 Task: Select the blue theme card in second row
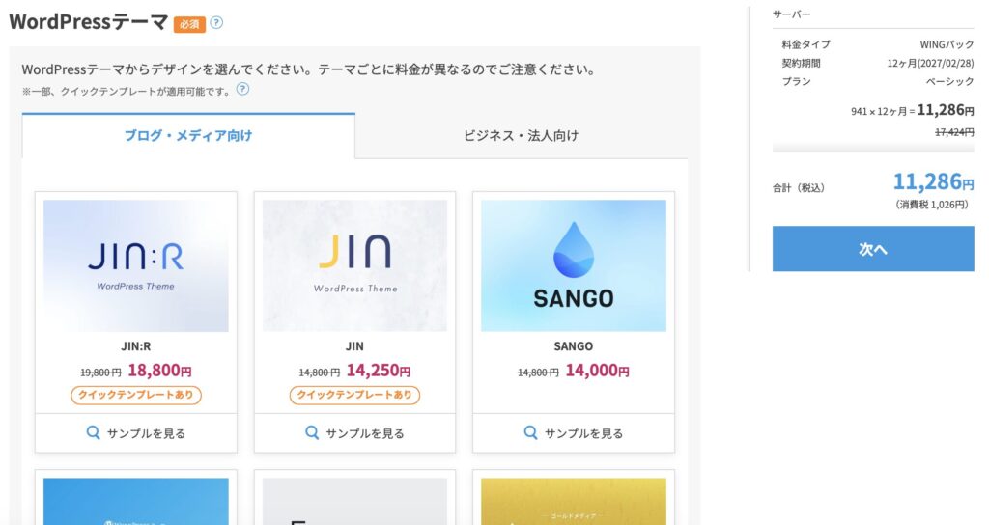click(136, 501)
